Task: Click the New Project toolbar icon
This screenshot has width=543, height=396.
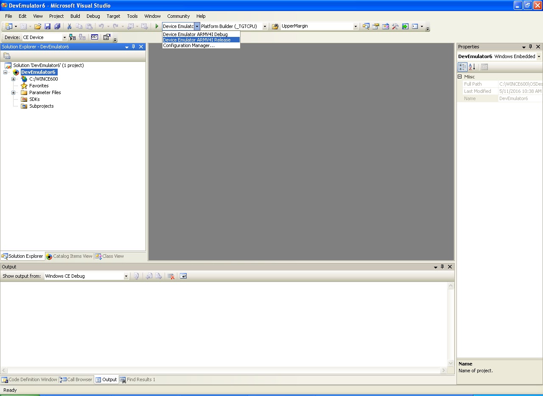Action: tap(8, 26)
